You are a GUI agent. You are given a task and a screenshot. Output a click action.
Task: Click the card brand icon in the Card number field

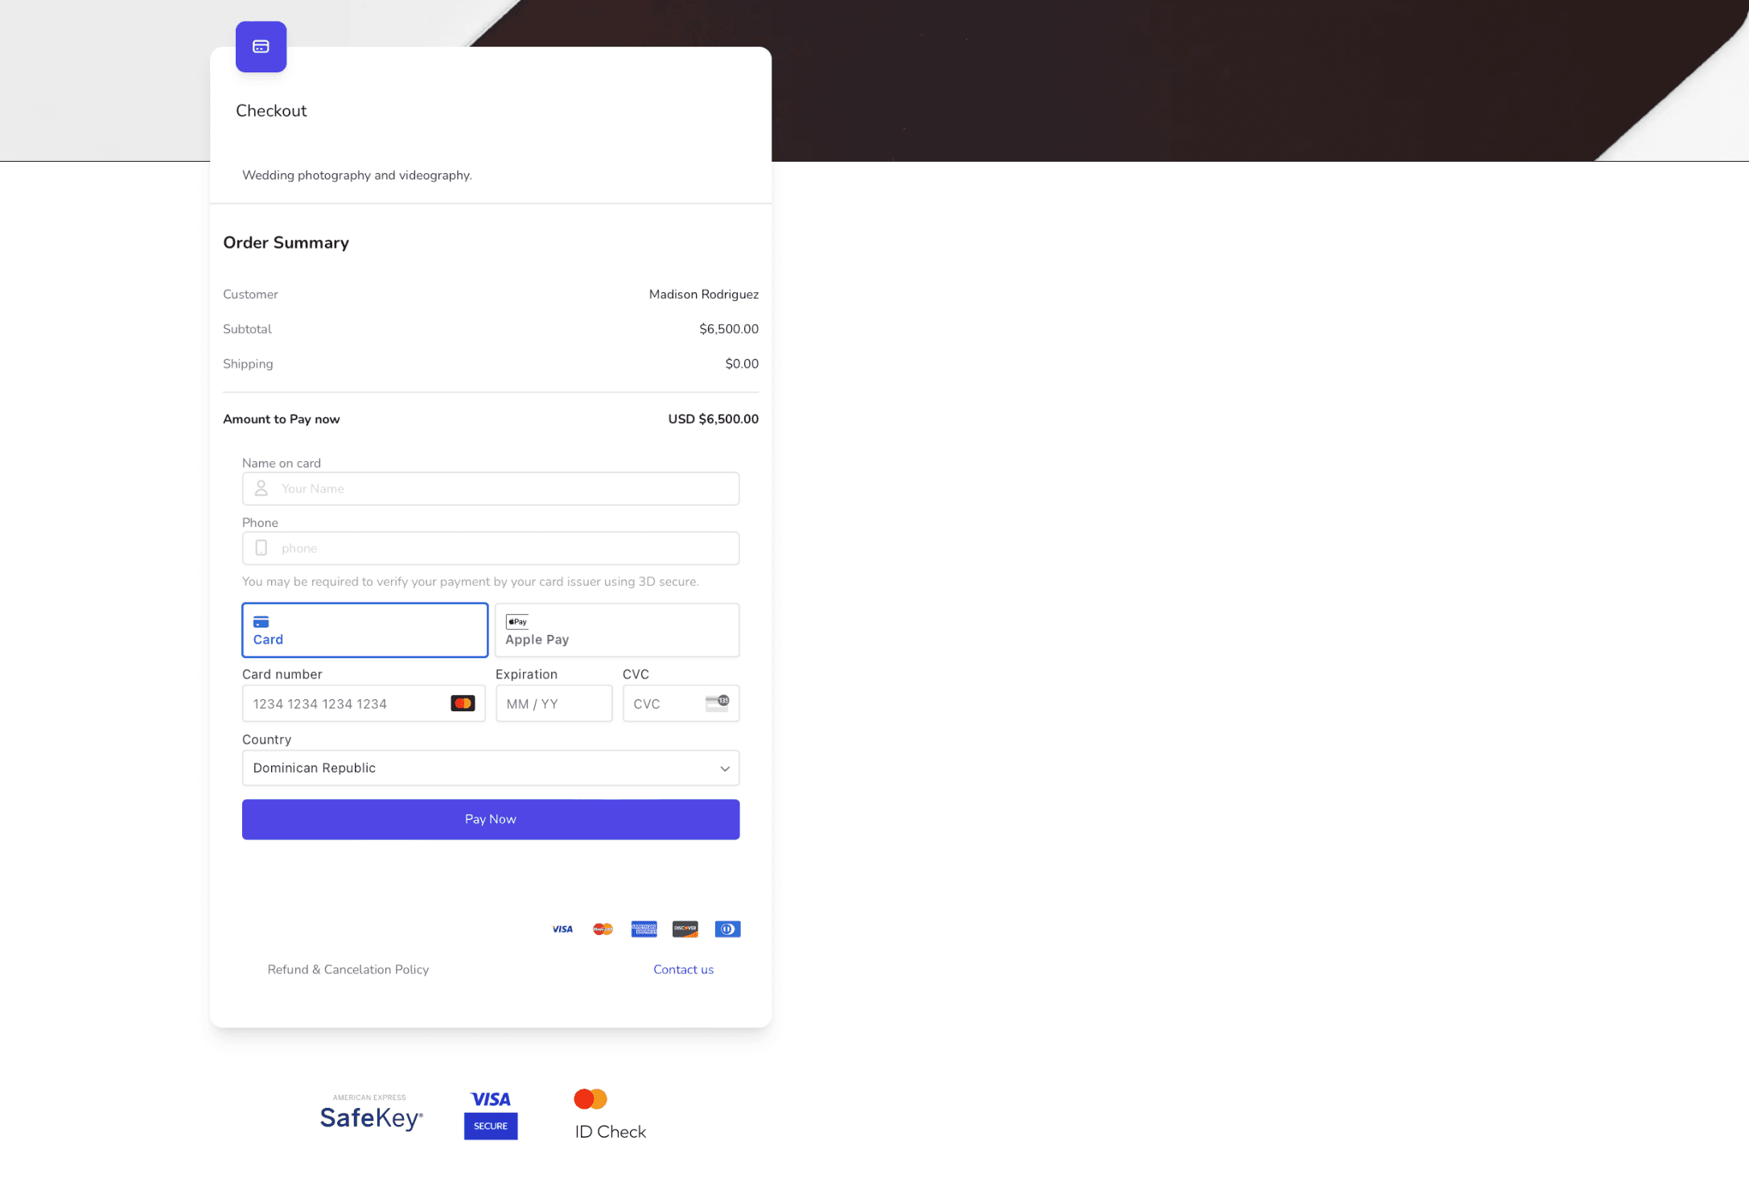click(x=463, y=703)
